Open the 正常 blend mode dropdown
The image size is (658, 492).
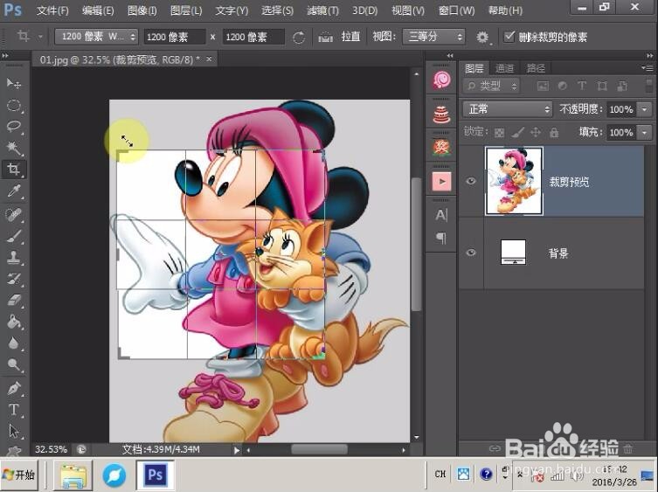coord(508,109)
